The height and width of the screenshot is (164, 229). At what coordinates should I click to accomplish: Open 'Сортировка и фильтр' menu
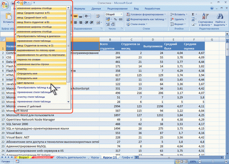(x=205, y=19)
